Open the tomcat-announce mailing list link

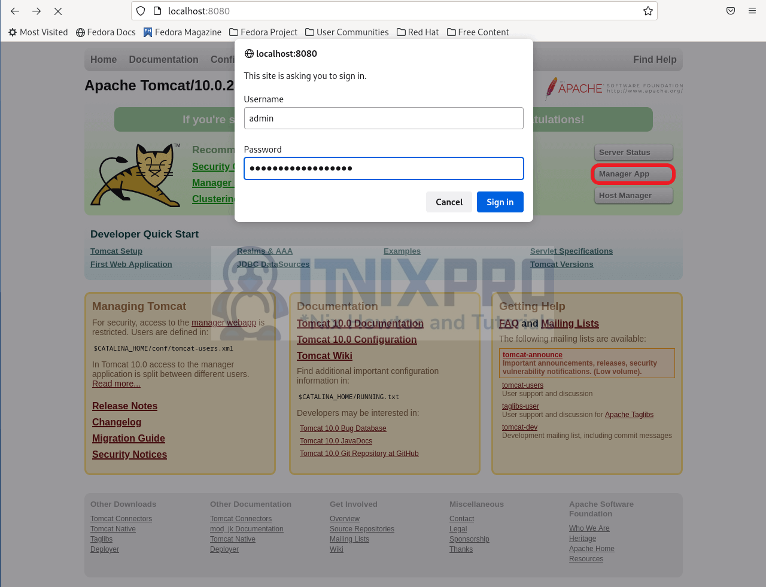[x=533, y=355]
